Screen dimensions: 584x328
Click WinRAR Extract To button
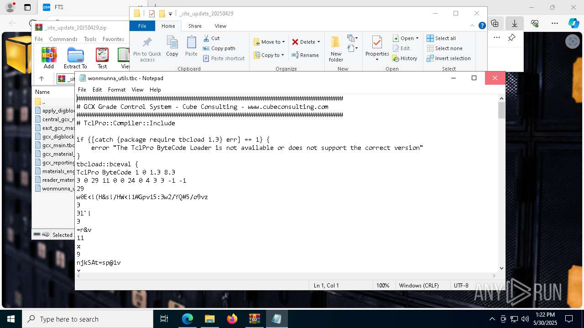pyautogui.click(x=75, y=58)
